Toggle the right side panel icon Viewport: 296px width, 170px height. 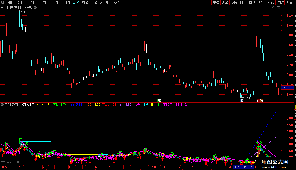click(x=278, y=8)
